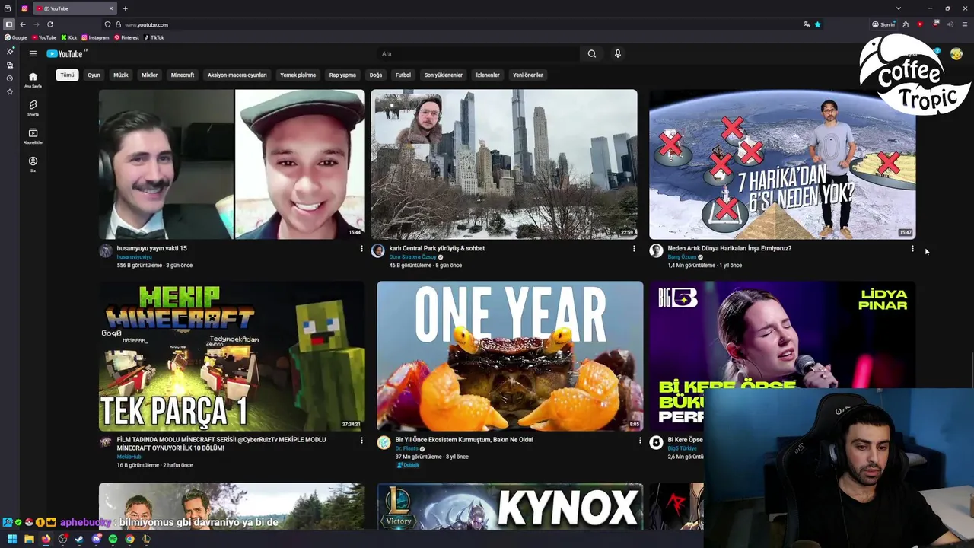Open Windows Start menu

[12, 539]
